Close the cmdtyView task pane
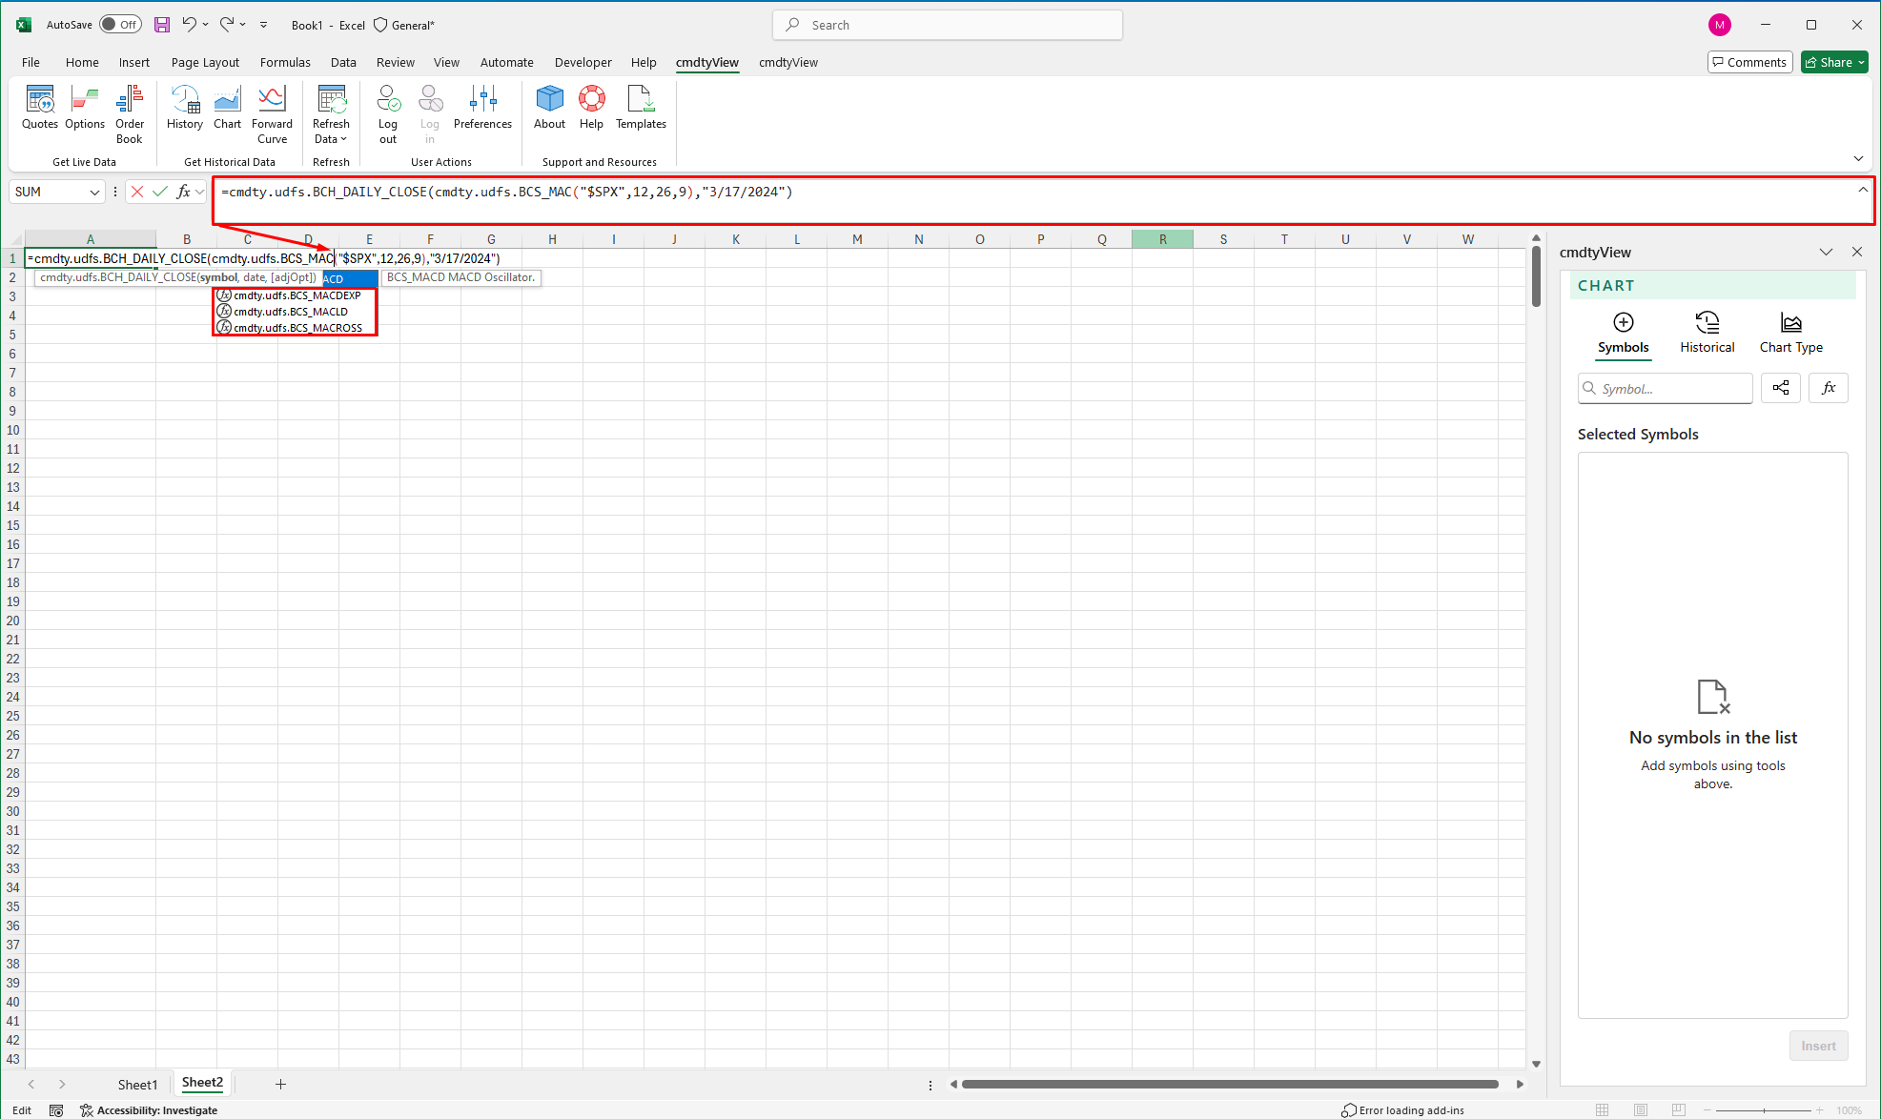The width and height of the screenshot is (1881, 1119). (1857, 252)
